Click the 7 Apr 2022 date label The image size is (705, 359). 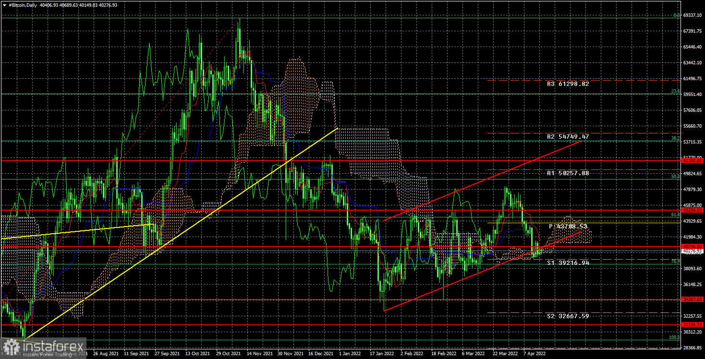click(535, 353)
